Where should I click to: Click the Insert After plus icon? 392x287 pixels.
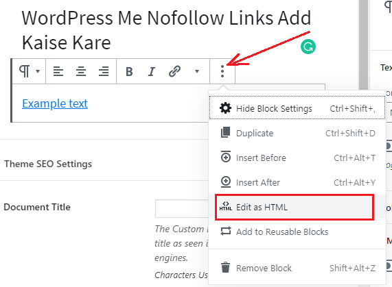click(x=226, y=182)
